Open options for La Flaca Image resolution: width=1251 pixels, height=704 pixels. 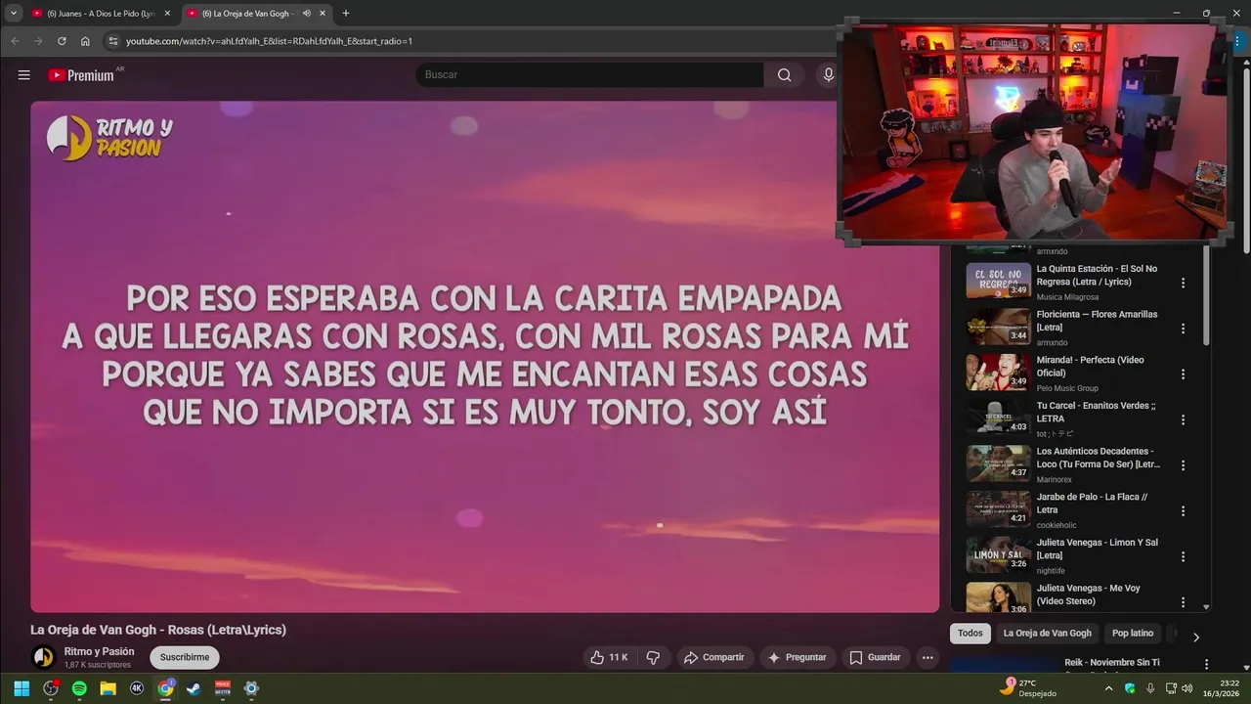(1183, 510)
